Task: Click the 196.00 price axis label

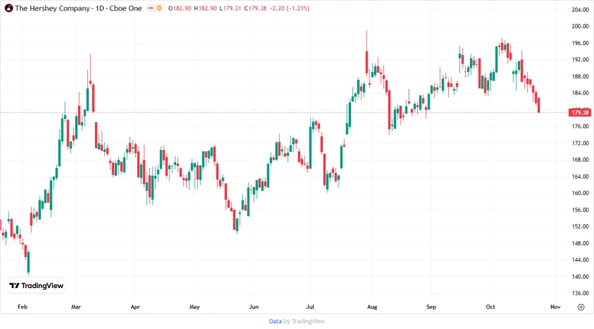Action: (x=580, y=43)
